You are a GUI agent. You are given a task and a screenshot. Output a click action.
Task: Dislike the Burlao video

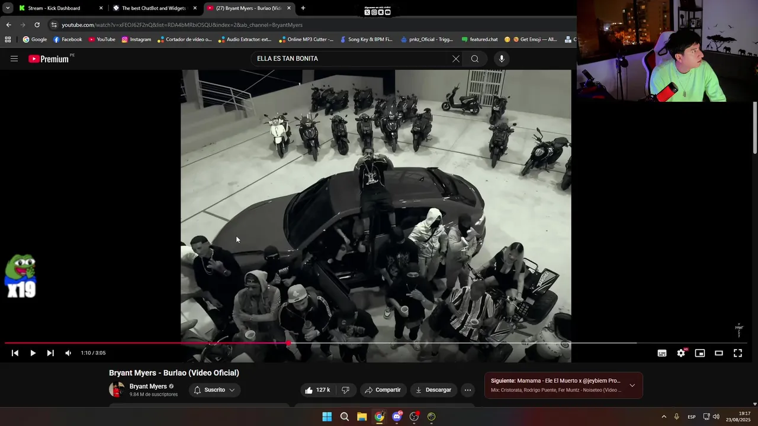point(345,390)
